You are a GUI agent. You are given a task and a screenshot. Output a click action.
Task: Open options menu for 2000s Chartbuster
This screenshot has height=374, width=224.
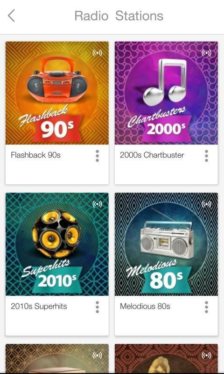coord(206,156)
